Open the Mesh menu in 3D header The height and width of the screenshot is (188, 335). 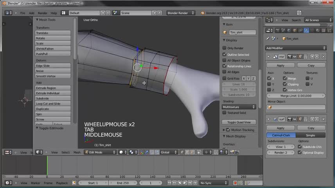coord(77,152)
